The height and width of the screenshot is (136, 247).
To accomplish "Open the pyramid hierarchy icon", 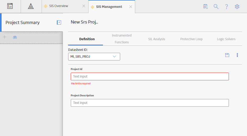I will tap(31, 6).
